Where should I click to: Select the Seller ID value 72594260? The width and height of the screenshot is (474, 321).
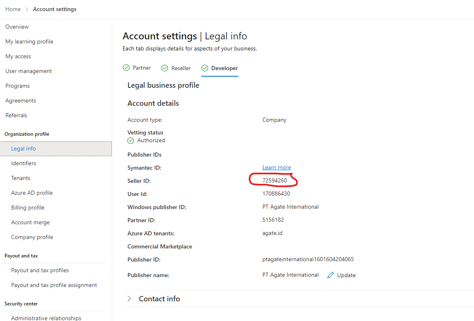[274, 180]
